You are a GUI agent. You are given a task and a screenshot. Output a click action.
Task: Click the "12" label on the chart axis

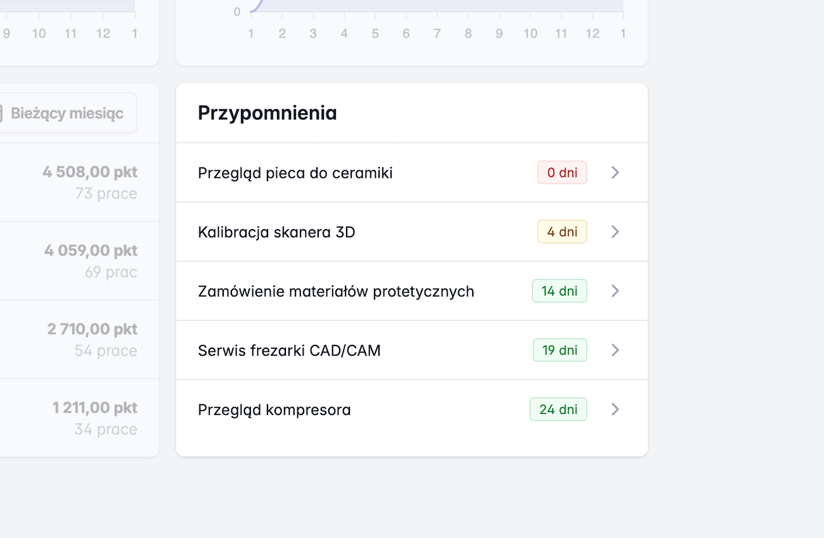(x=593, y=33)
